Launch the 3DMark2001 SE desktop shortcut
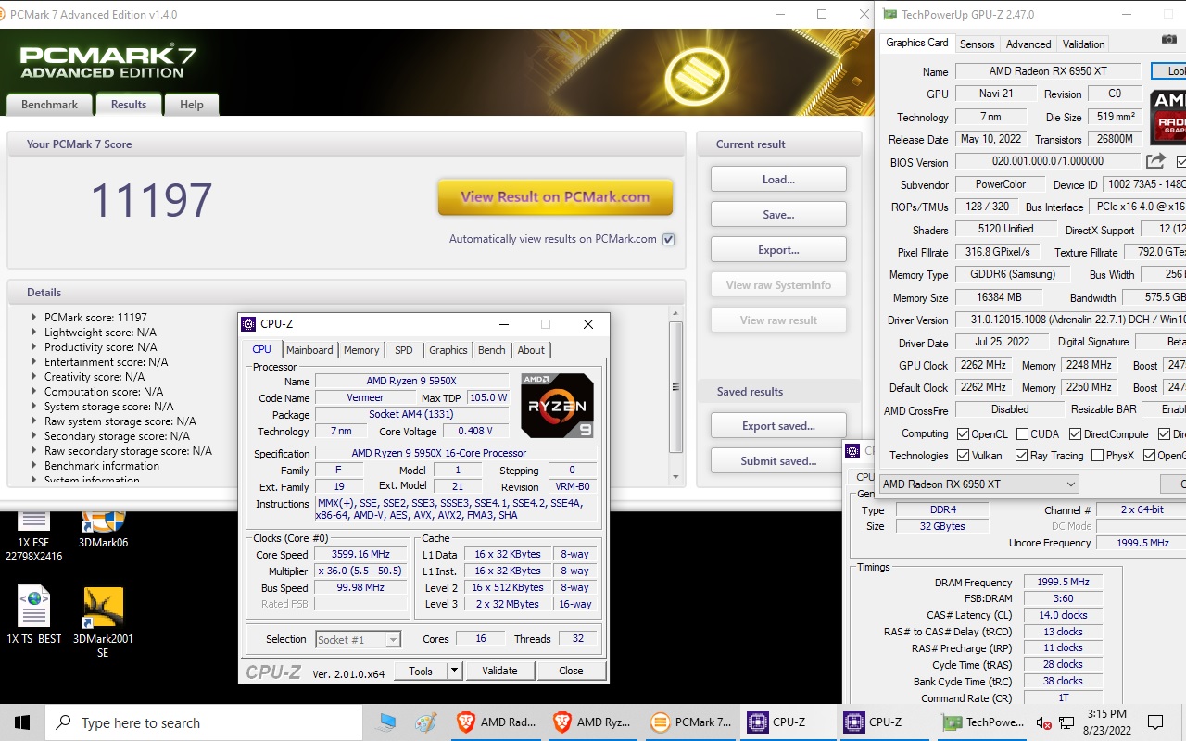 pos(103,622)
